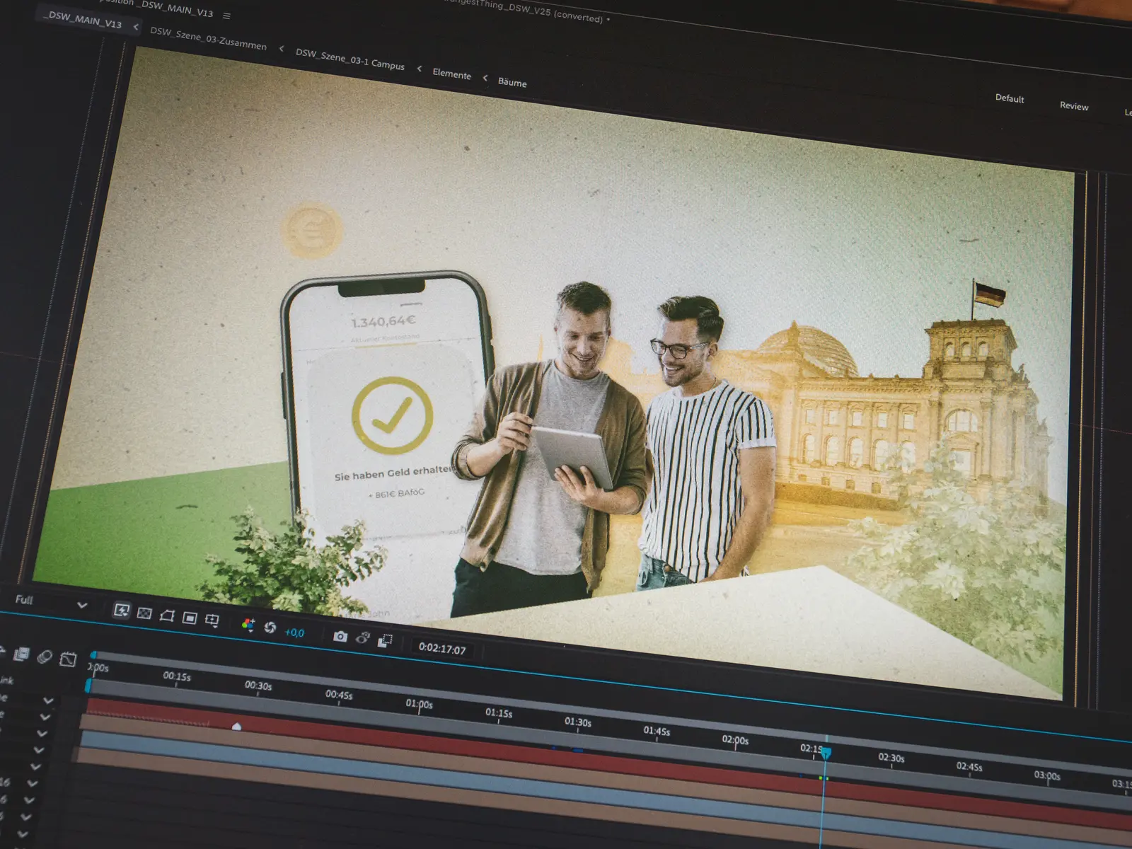The height and width of the screenshot is (849, 1132).
Task: Jump to 03:00s on the time ruler
Action: click(x=1047, y=775)
